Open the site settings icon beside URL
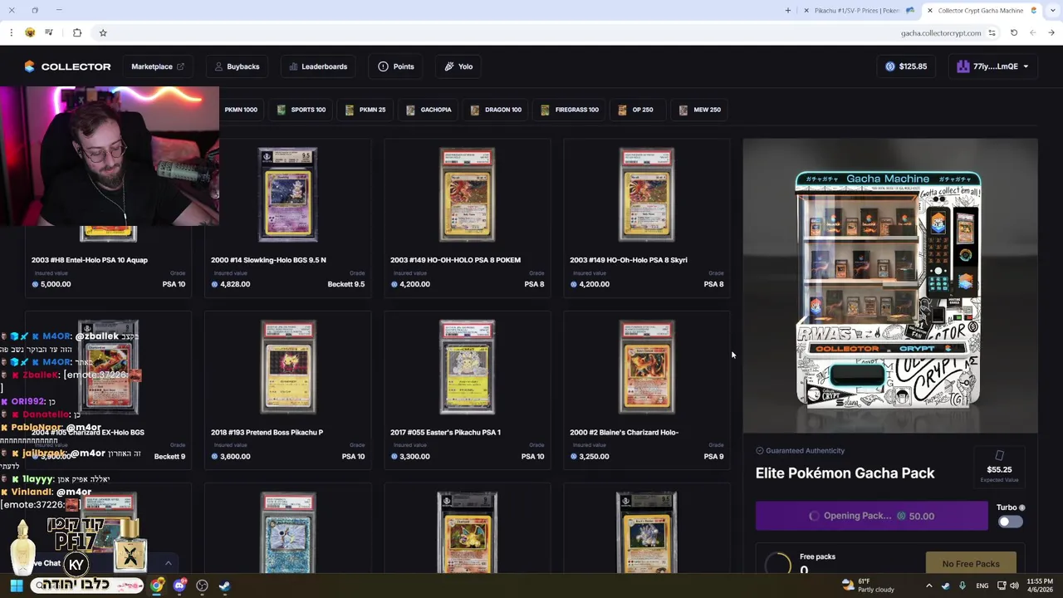Image resolution: width=1063 pixels, height=598 pixels. [x=992, y=32]
